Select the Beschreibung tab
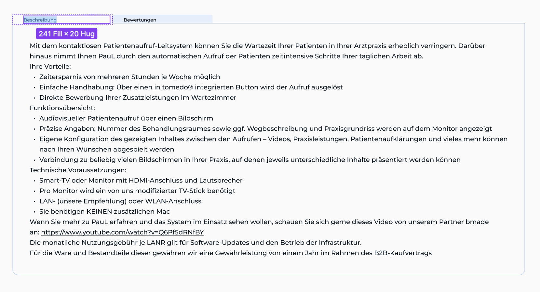The width and height of the screenshot is (540, 292). (x=40, y=20)
